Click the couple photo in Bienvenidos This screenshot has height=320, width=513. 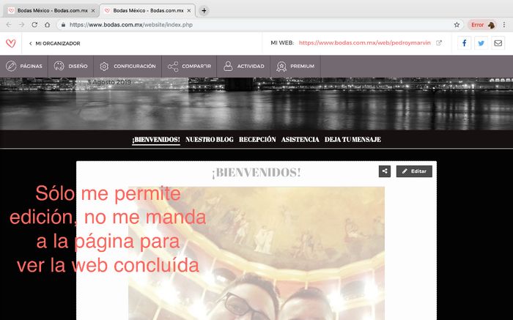point(256,253)
